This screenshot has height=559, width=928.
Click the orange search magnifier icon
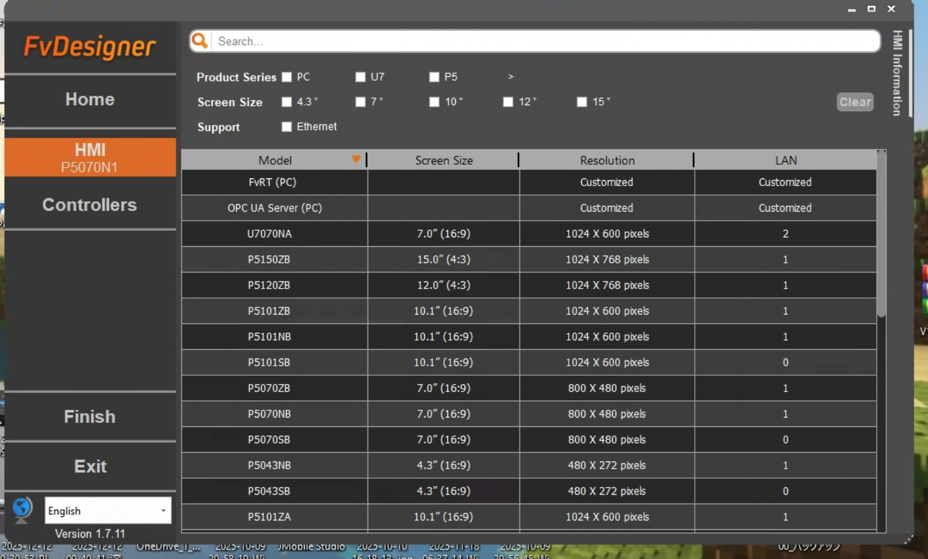pyautogui.click(x=200, y=41)
